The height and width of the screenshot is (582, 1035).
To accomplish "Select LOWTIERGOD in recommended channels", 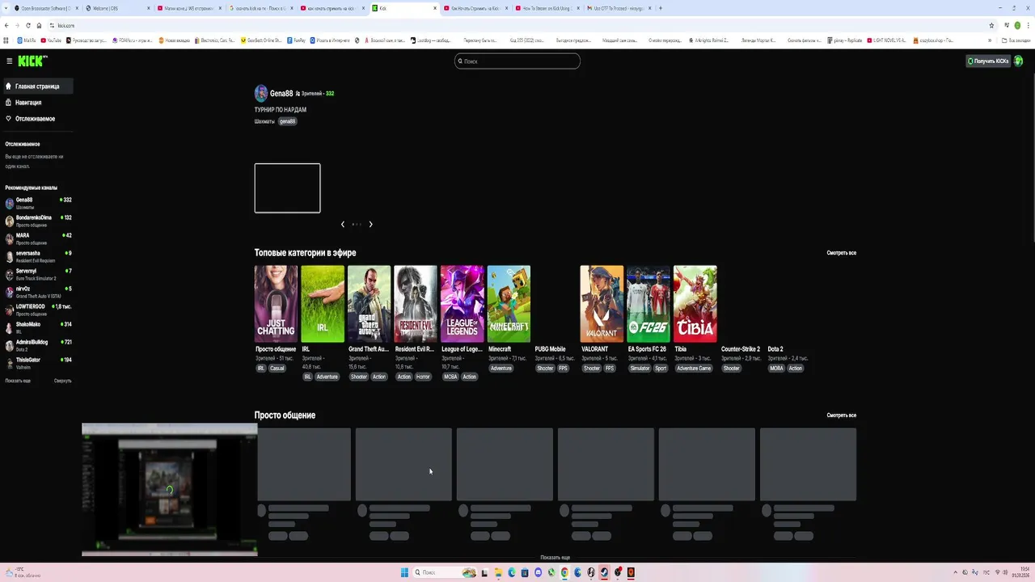I will [x=38, y=310].
